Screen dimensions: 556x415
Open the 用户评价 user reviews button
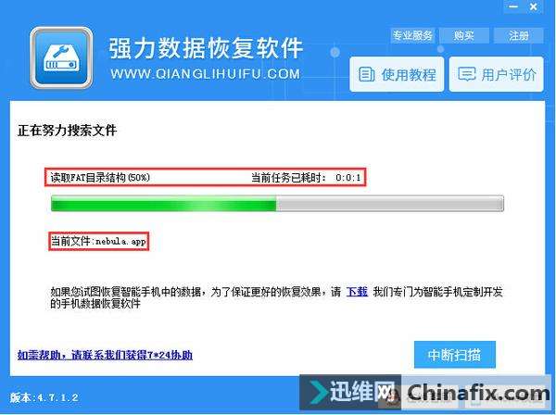click(x=496, y=74)
